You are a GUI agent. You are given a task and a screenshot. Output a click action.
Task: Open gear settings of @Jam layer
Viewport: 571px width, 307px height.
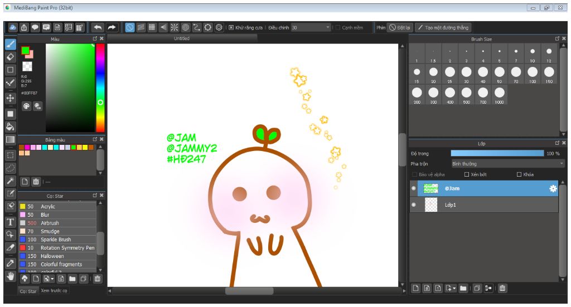553,188
